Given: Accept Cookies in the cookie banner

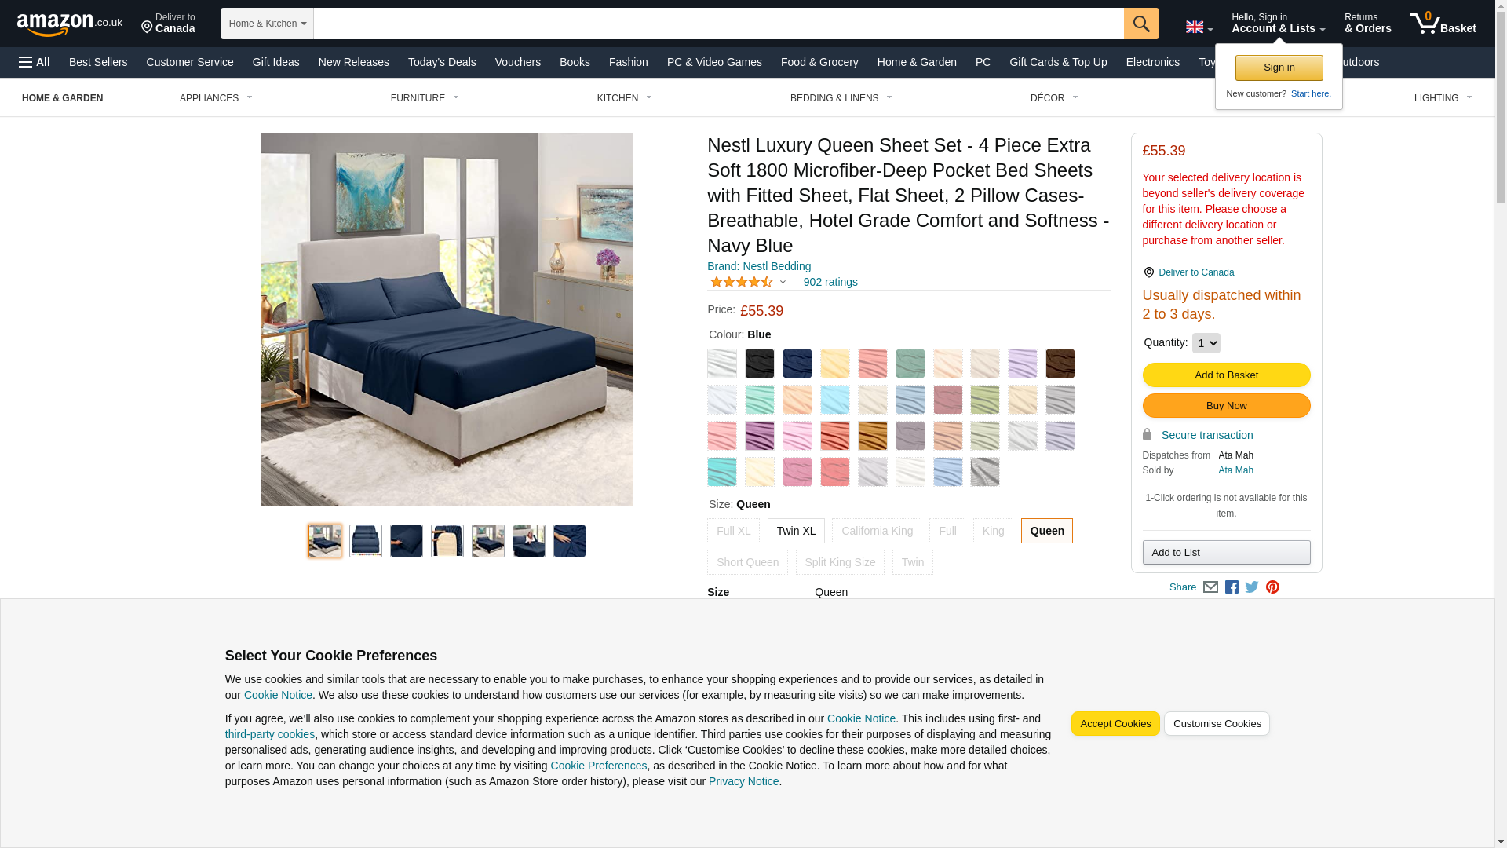Looking at the screenshot, I should click(x=1115, y=724).
